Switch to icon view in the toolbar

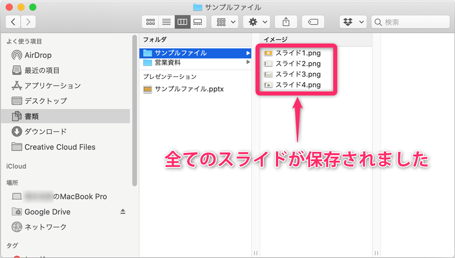coord(150,22)
